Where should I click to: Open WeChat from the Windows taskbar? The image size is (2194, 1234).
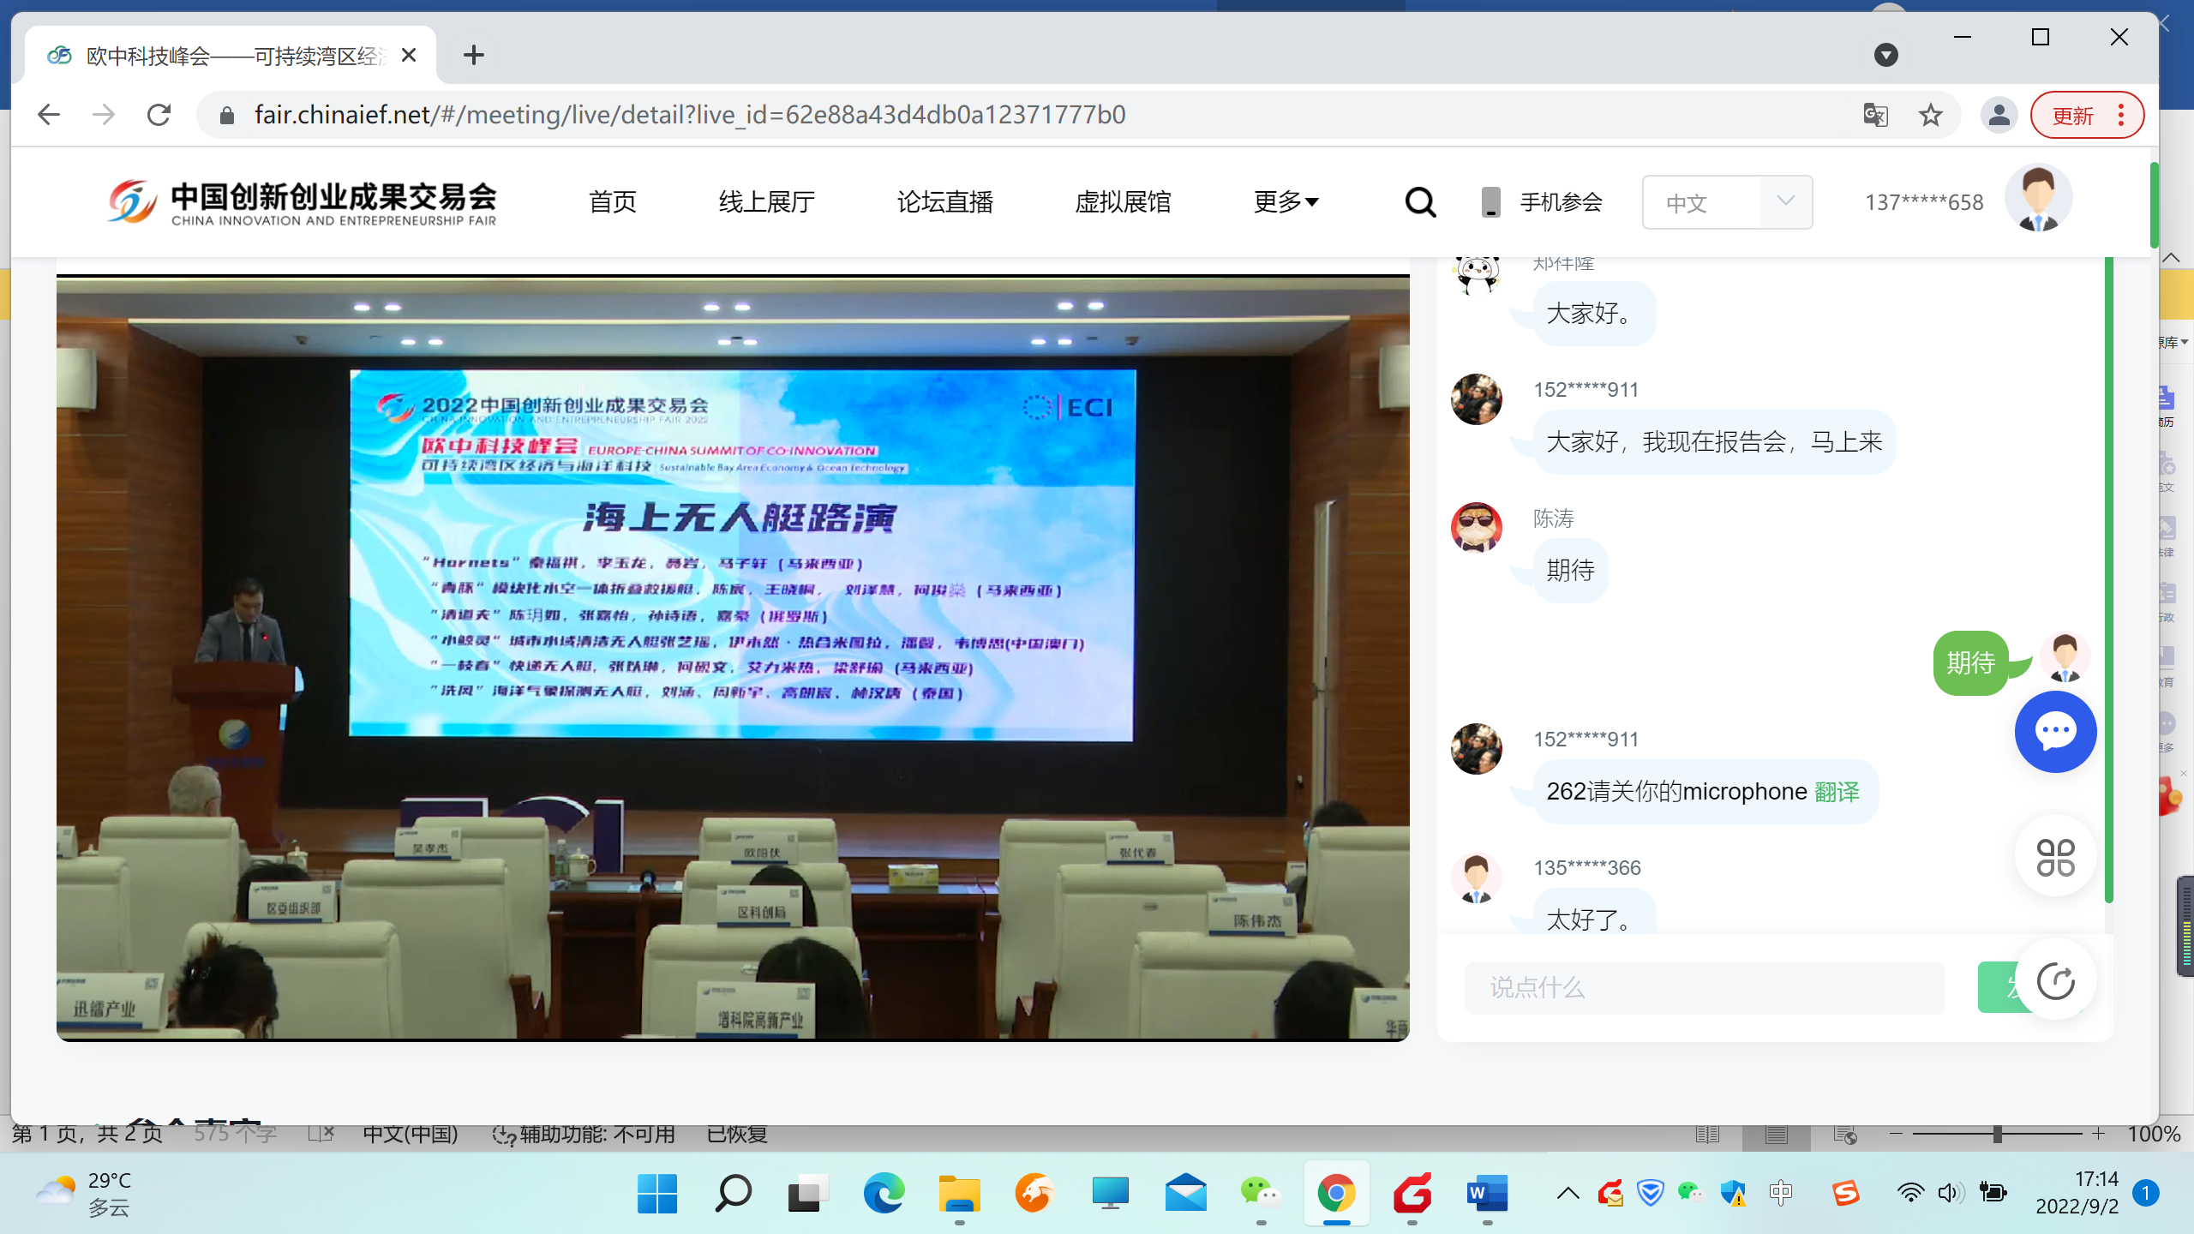tap(1260, 1193)
